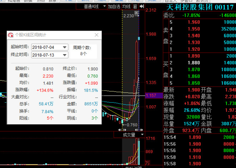Screen dimensions: 236x168
Task: Click the 15:54 trade tick row
Action: (x=200, y=137)
